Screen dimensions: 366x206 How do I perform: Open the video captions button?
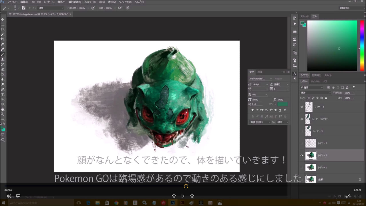pyautogui.click(x=18, y=196)
